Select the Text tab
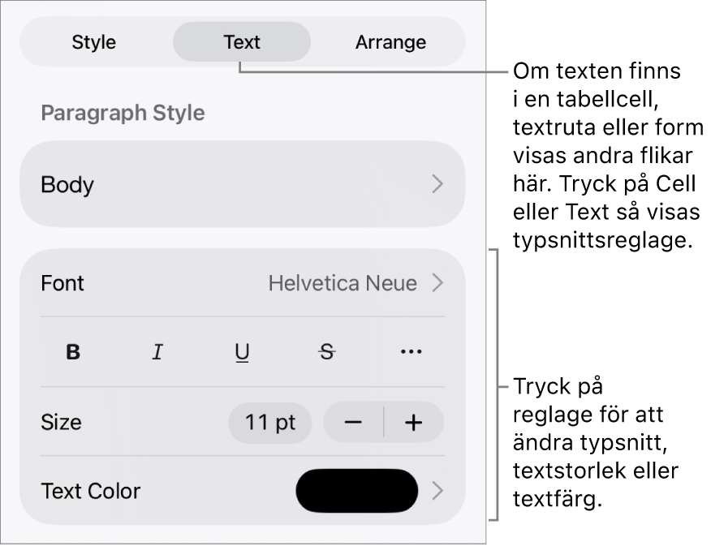This screenshot has height=546, width=711. click(x=242, y=42)
